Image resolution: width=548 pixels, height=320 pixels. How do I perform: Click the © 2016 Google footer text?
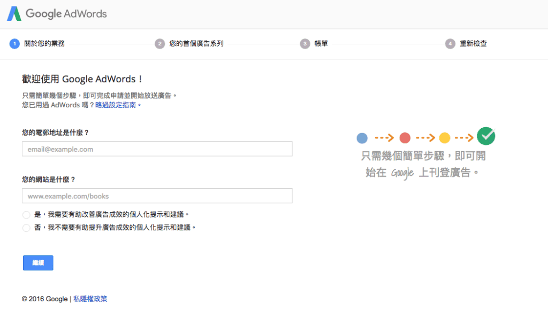click(45, 299)
